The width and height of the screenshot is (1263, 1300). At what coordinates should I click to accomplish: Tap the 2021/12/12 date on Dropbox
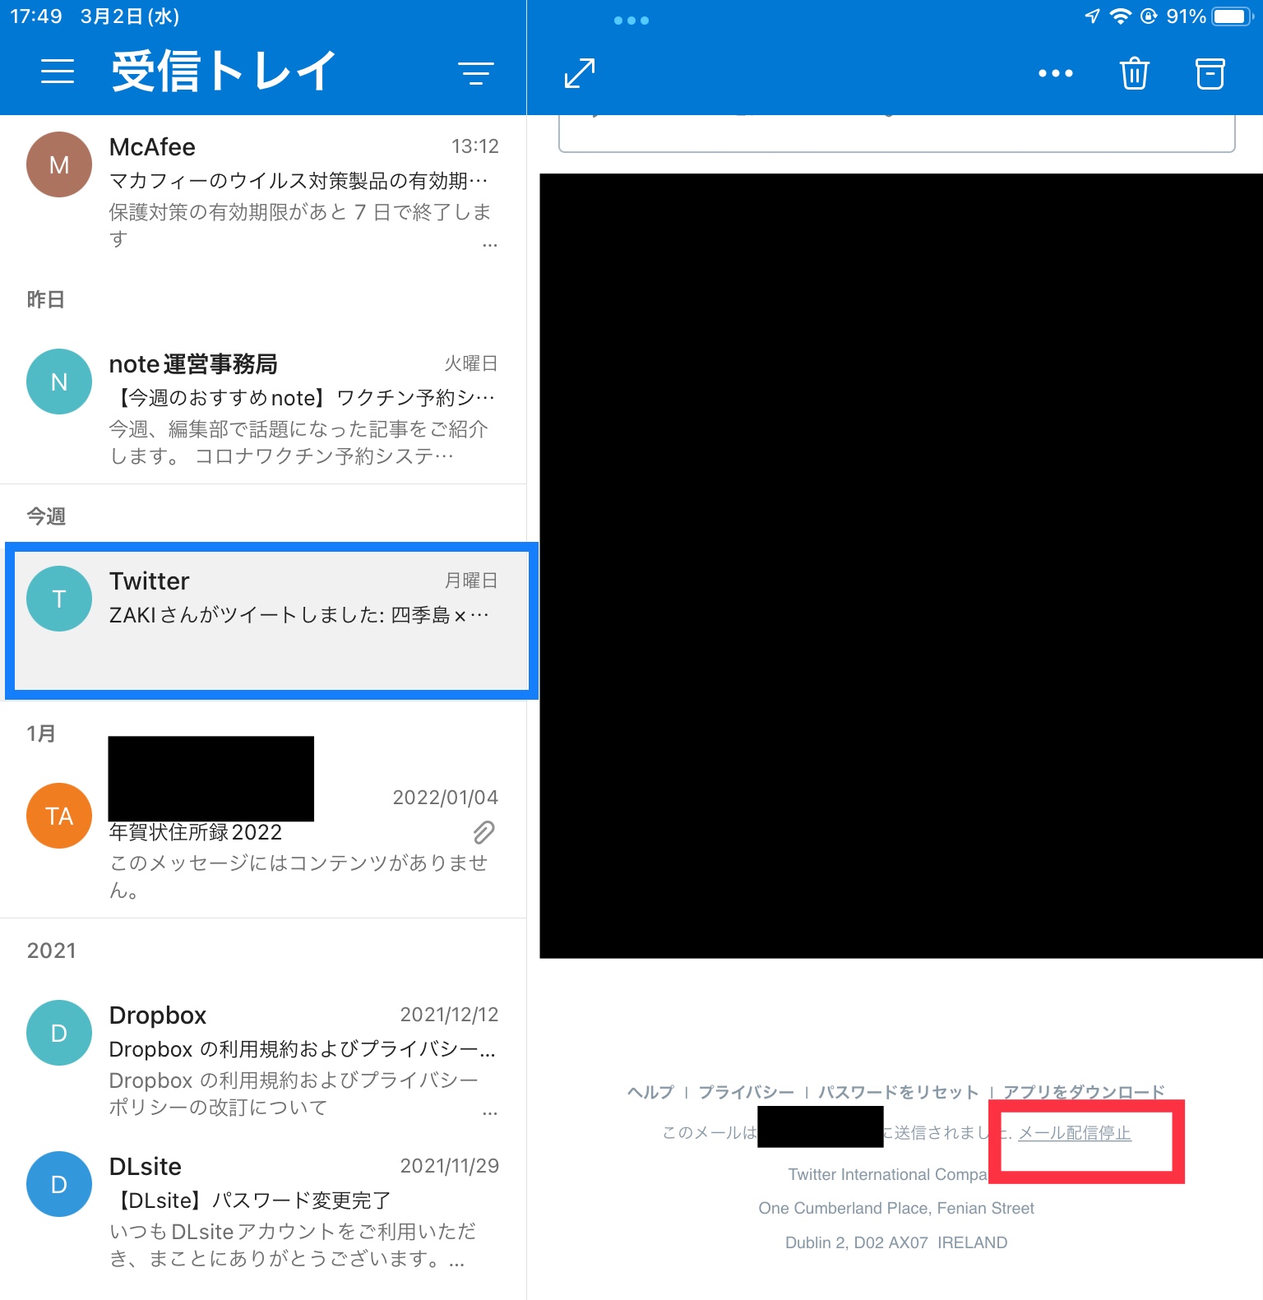pos(449,1015)
